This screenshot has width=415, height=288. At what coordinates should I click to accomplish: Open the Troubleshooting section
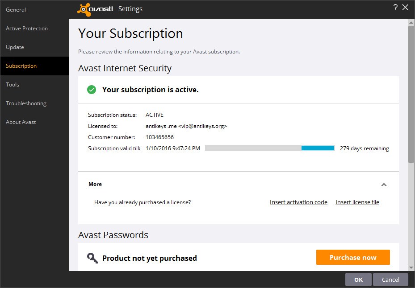[x=26, y=103]
